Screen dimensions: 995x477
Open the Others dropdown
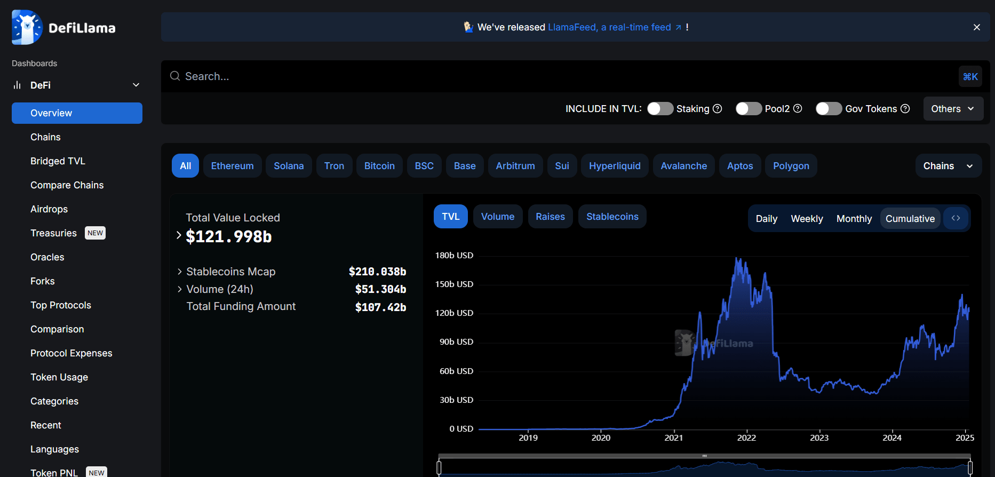coord(953,109)
